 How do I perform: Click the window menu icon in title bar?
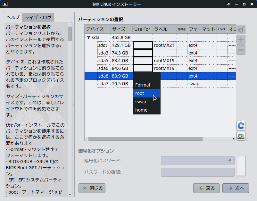tap(4, 4)
